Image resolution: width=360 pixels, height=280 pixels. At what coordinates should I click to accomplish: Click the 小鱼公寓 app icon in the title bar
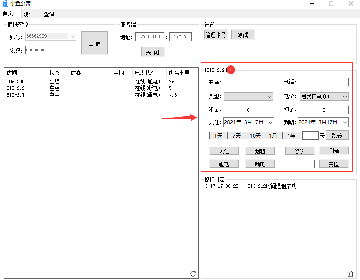point(4,3)
